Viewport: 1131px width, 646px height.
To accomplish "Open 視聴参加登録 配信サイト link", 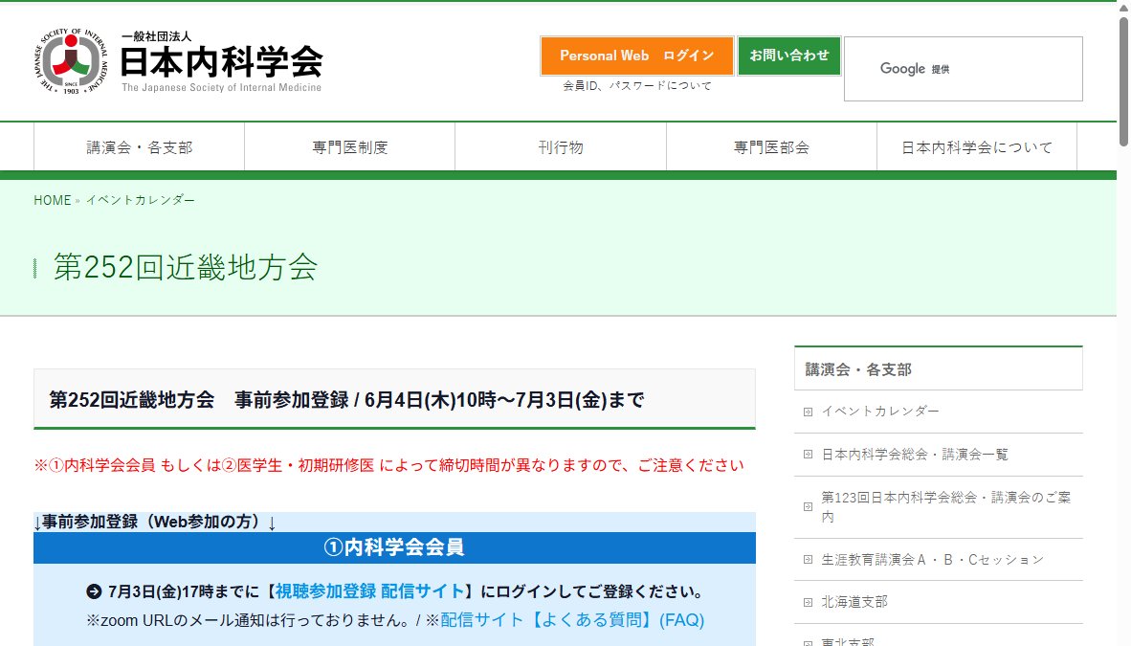I will (369, 591).
